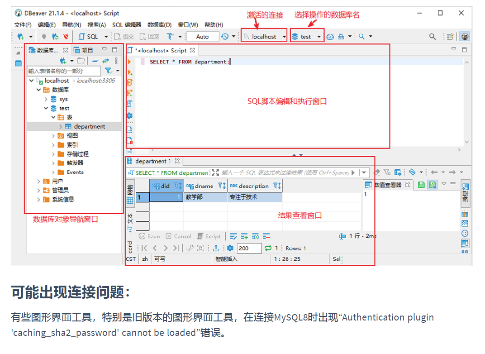Collapse the 数据库 folder node
This screenshot has height=354, width=485.
(38, 90)
